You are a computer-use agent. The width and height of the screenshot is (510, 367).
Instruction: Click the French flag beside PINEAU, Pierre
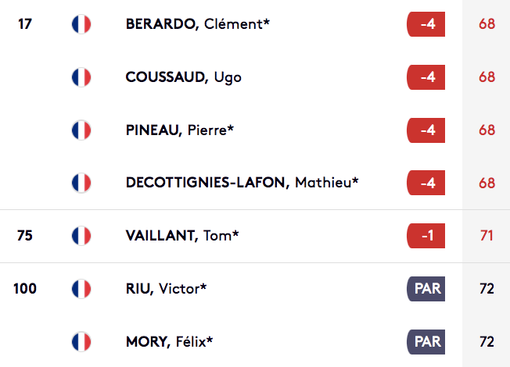coord(81,130)
